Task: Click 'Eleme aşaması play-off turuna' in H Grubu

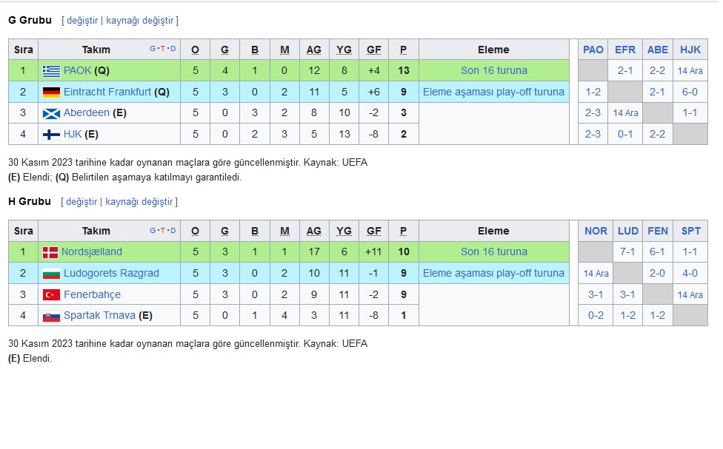Action: coord(494,273)
